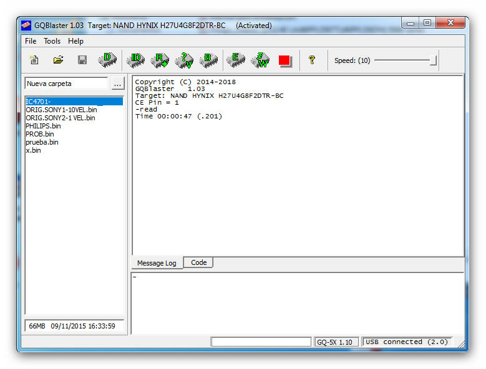The width and height of the screenshot is (486, 369).
Task: Open the Help menu
Action: point(75,41)
